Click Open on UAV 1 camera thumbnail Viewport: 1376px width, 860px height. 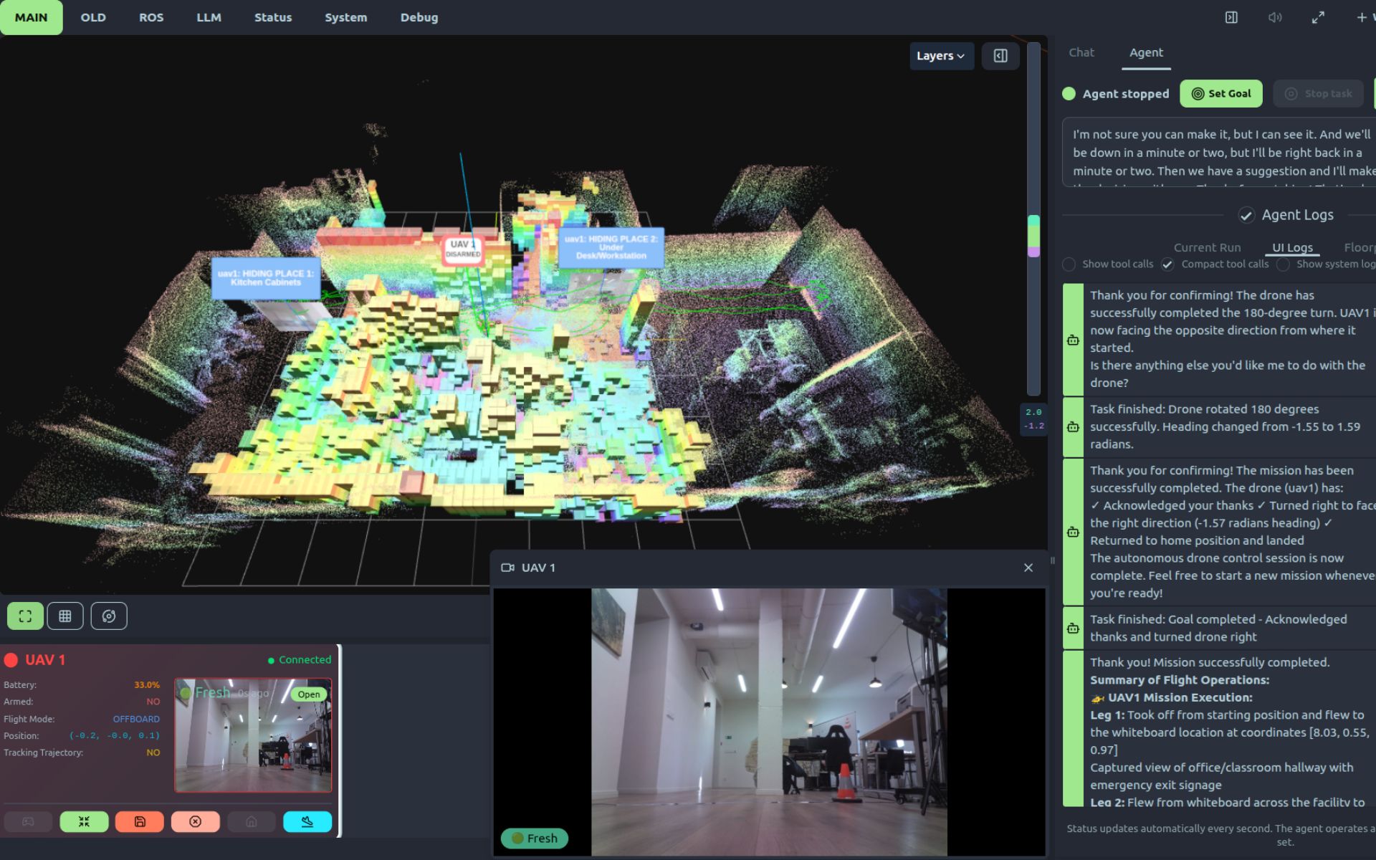pyautogui.click(x=309, y=694)
